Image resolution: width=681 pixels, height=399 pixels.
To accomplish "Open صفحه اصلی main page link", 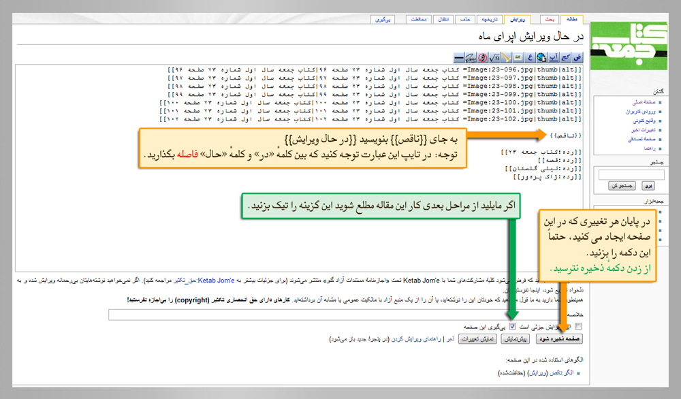I will pos(644,102).
